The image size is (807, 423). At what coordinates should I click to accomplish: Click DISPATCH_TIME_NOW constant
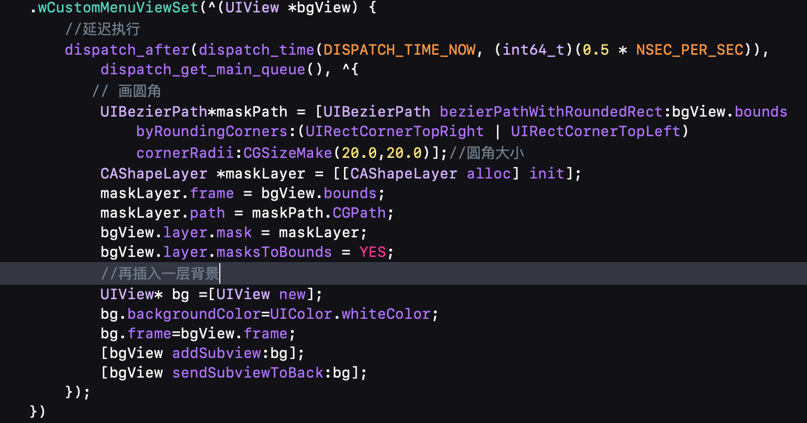click(399, 50)
